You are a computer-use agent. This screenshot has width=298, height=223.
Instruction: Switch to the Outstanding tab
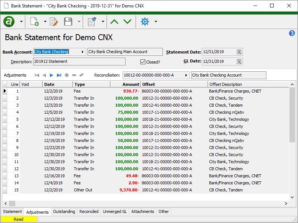click(64, 211)
